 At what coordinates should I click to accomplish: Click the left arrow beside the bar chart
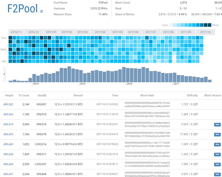click(5, 74)
